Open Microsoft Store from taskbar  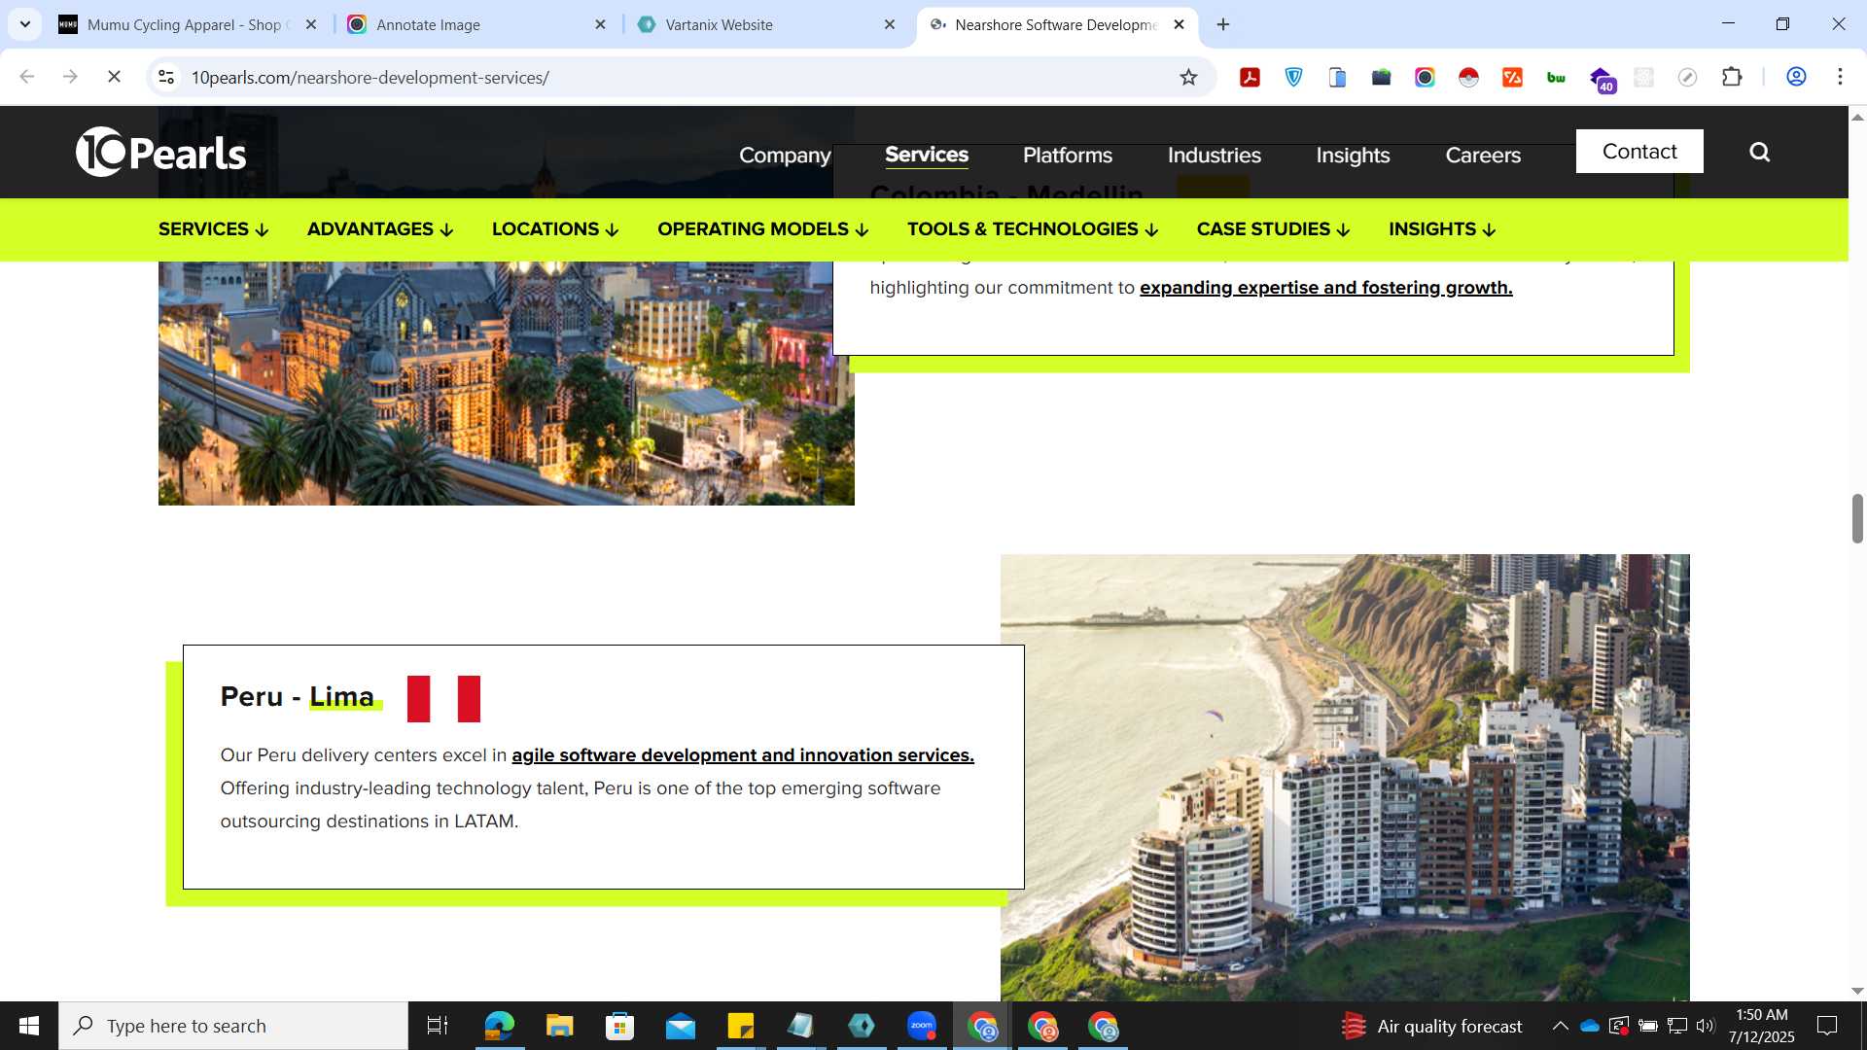[x=619, y=1026]
